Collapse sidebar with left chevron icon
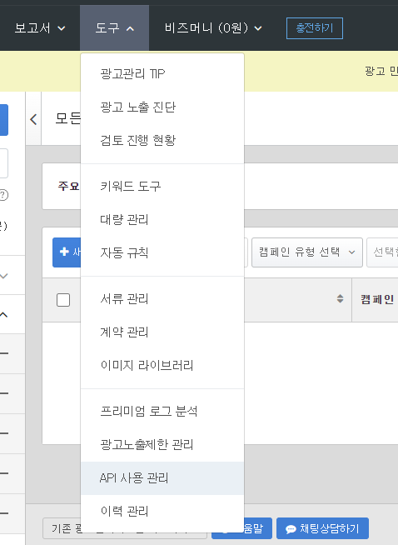The height and width of the screenshot is (545, 398). click(33, 119)
